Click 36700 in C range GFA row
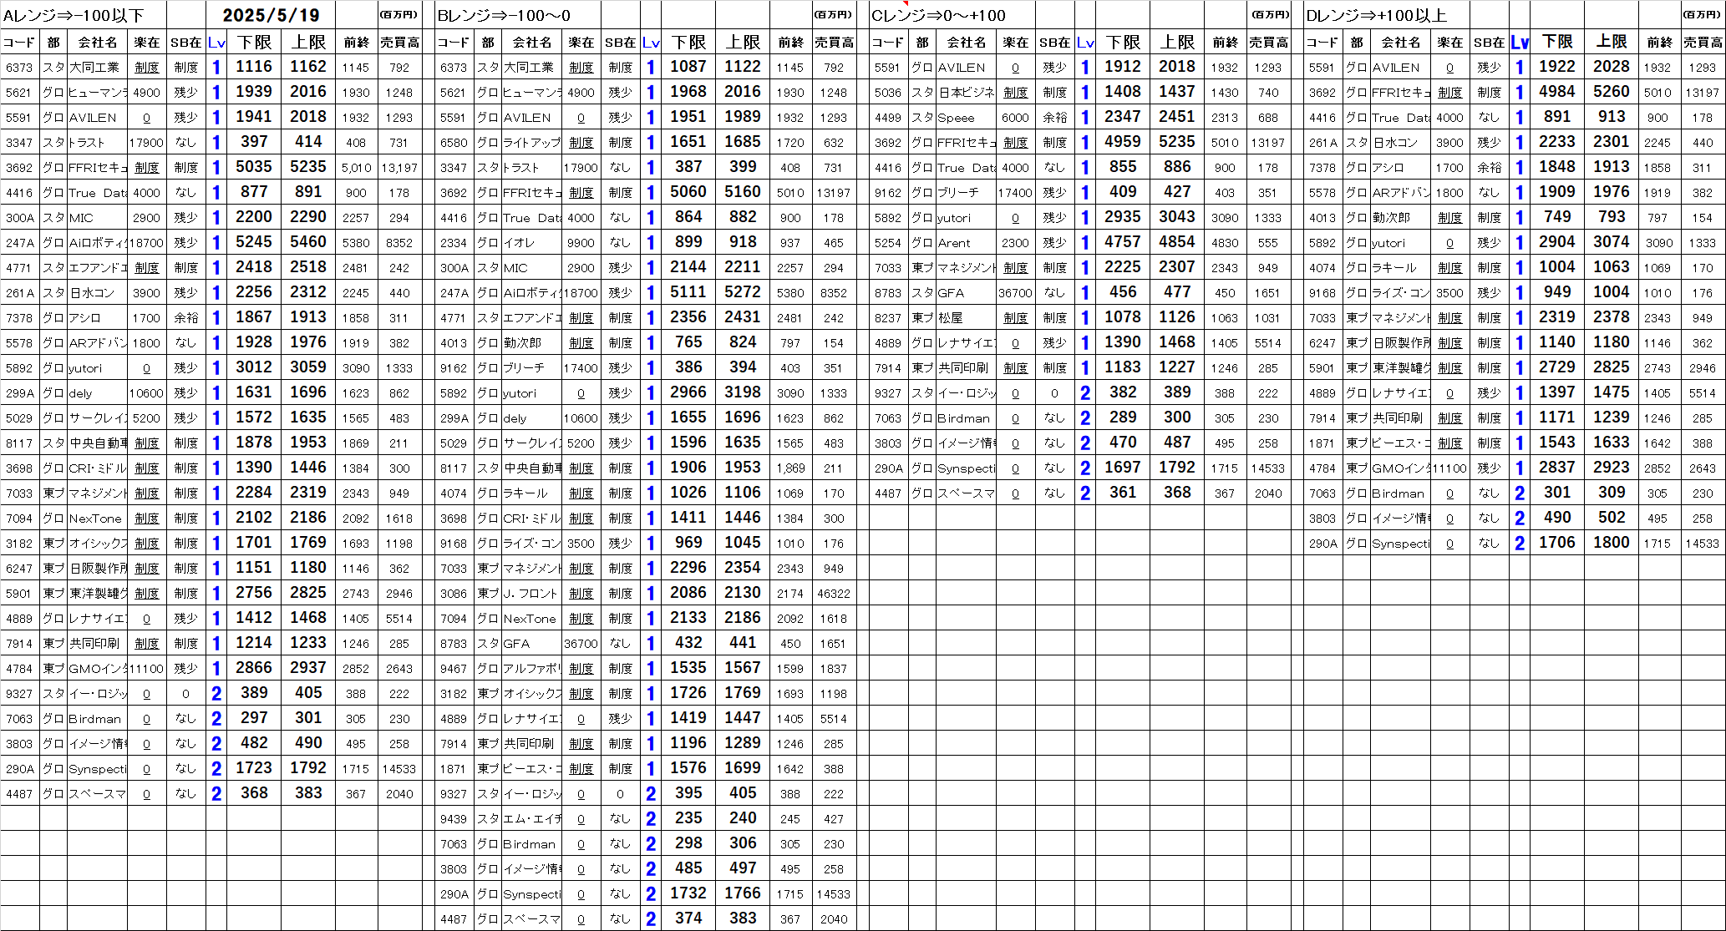 click(x=1016, y=293)
